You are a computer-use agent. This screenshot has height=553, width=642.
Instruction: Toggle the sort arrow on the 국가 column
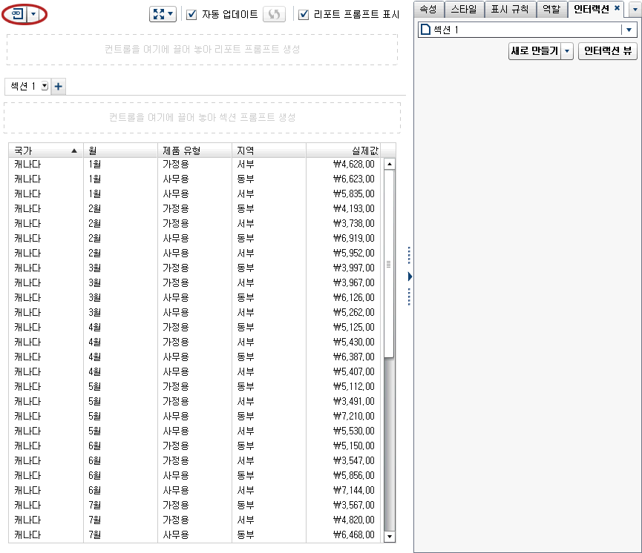pos(72,150)
